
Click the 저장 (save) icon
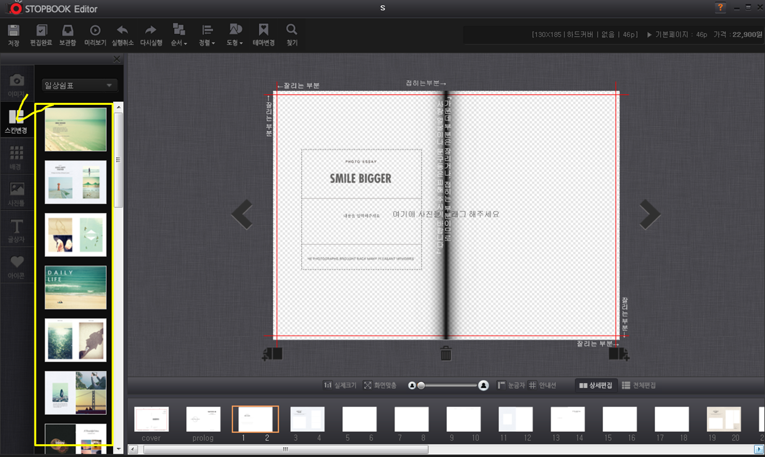point(14,31)
